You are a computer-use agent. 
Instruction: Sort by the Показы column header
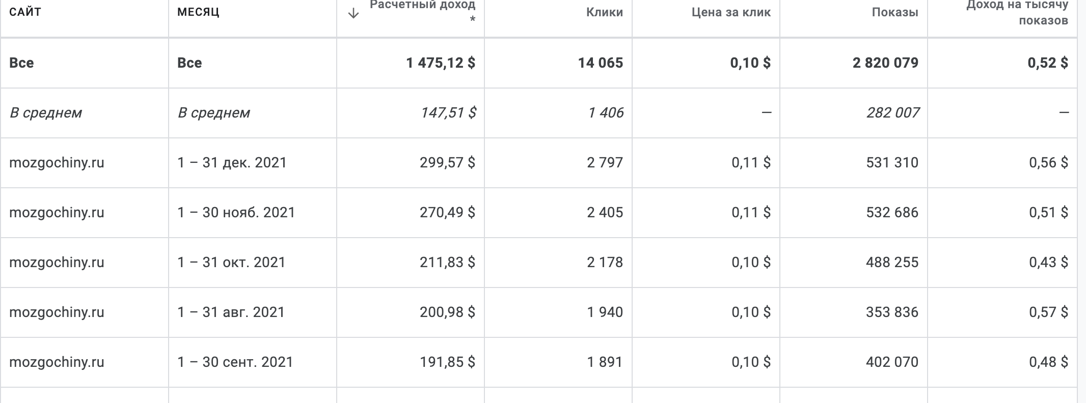[894, 12]
